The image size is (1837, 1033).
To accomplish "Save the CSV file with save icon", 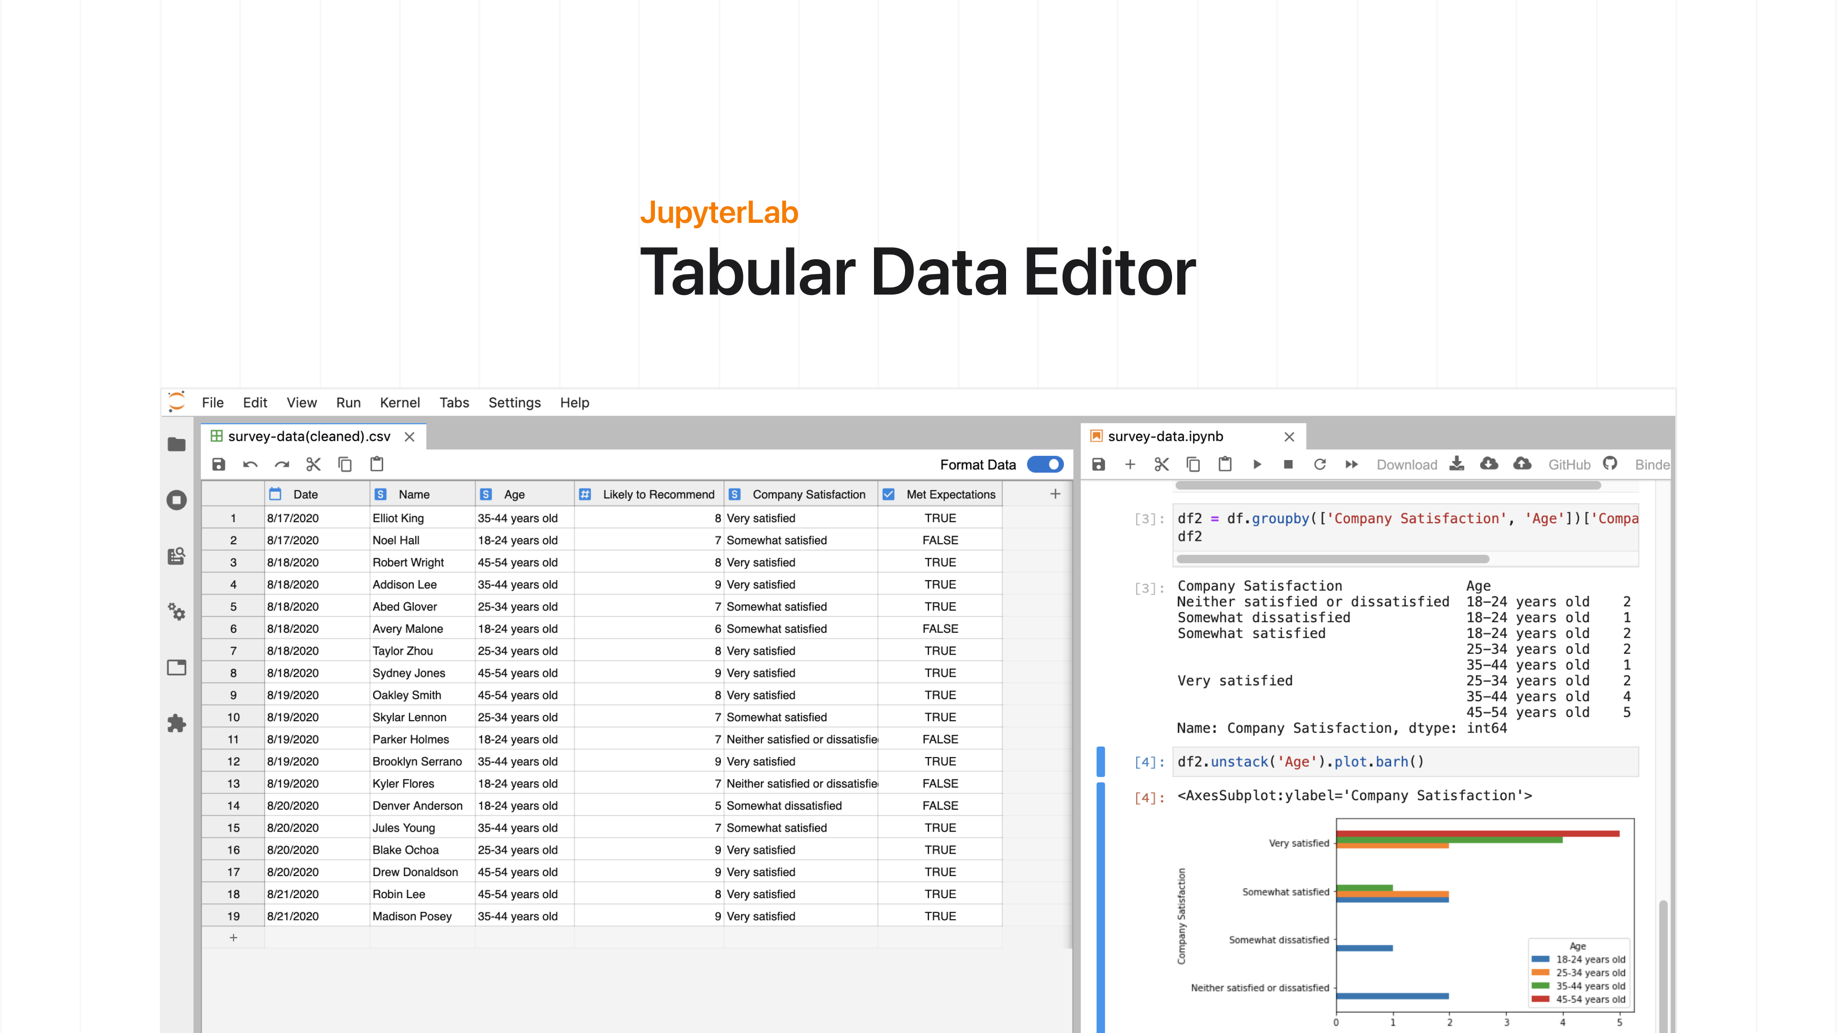I will point(219,465).
